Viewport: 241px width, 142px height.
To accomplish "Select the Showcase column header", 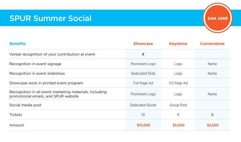I will click(143, 44).
